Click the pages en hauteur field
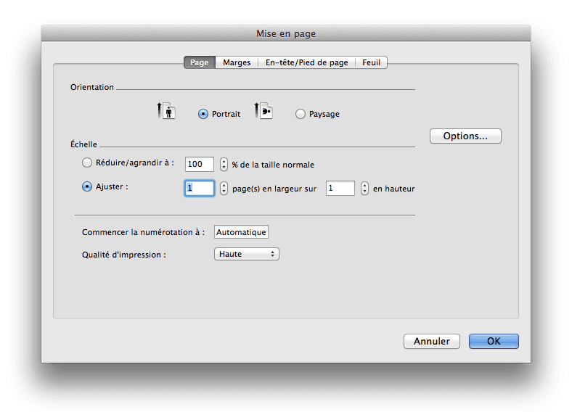Screen dimensions: 572x420 340,188
